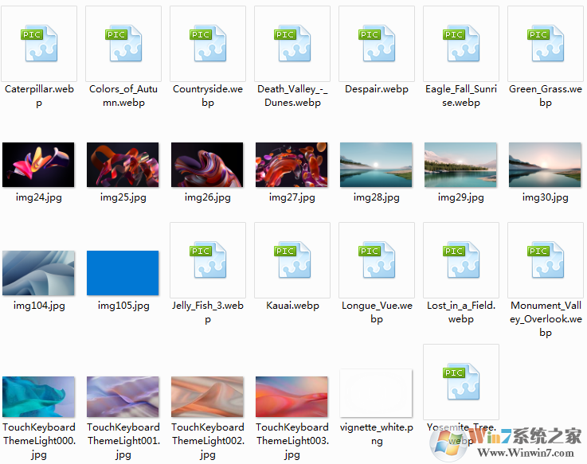Select the Caterpillar.webp file icon
587x464 pixels.
[39, 44]
